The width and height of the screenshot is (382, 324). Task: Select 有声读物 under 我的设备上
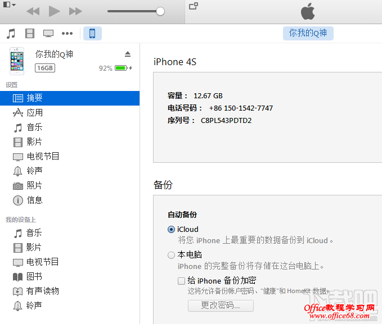(x=70, y=291)
